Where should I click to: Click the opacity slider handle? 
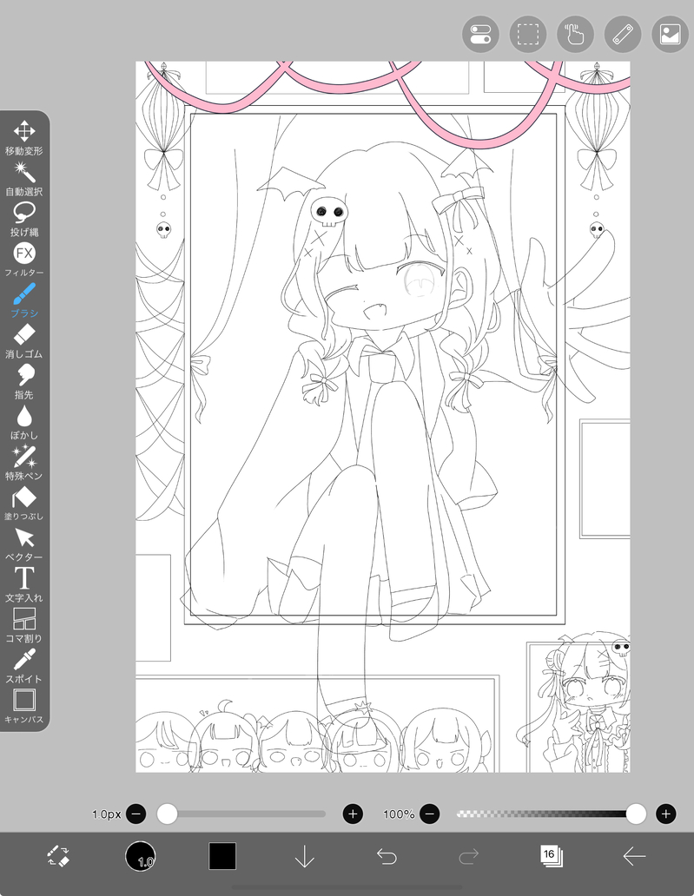636,814
